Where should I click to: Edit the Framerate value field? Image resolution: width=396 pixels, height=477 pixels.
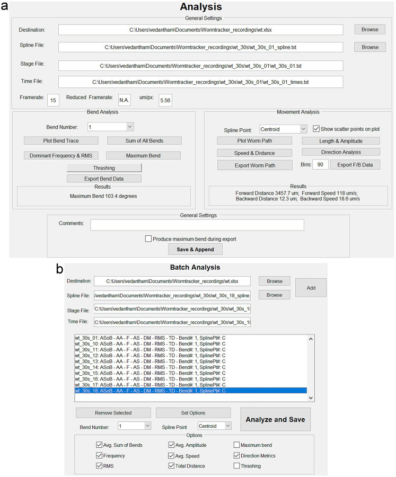point(53,100)
